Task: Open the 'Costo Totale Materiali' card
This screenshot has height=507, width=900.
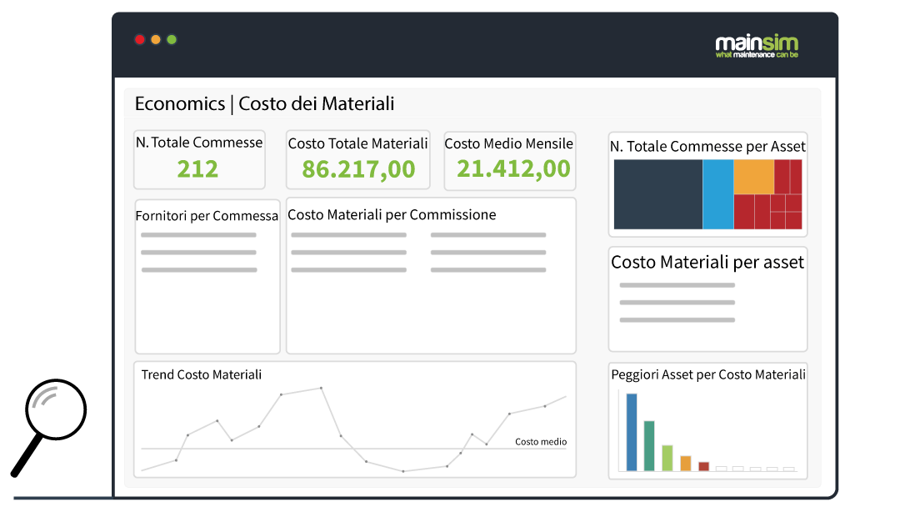Action: 358,159
